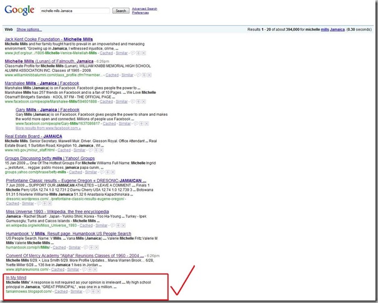
Task: Open Michelle Mills (Lunan) of Falmouth result
Action: 49,61
